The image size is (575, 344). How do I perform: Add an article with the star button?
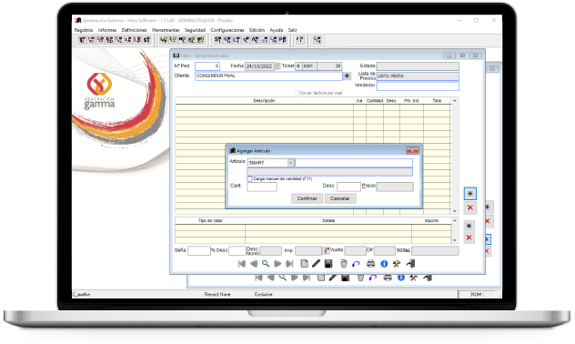[x=470, y=194]
